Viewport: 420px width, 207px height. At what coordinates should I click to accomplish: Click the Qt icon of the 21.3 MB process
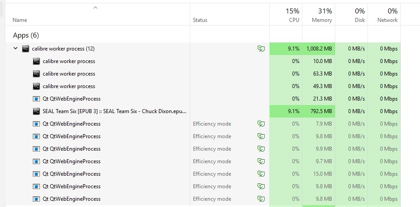[x=36, y=99]
